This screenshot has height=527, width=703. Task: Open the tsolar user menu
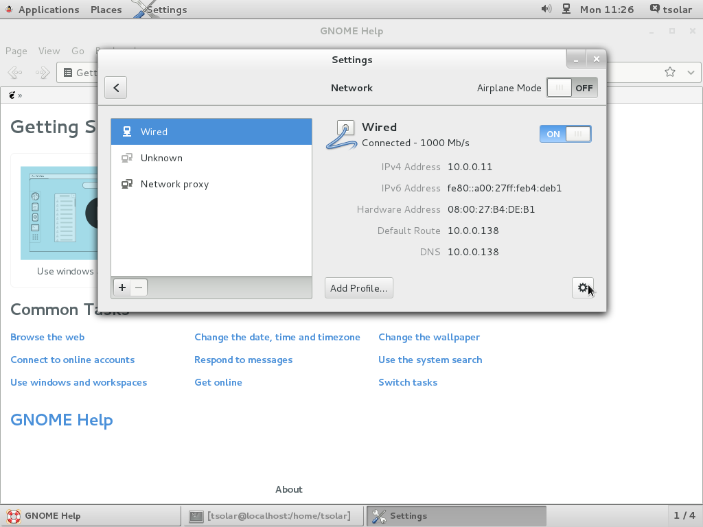pos(671,10)
